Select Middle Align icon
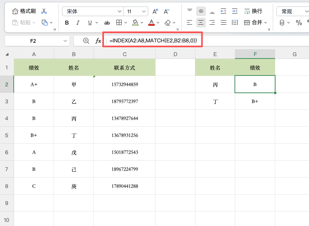 coord(201,11)
